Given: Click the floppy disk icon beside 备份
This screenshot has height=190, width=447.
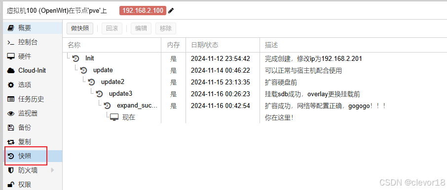Looking at the screenshot, I should click(11, 128).
